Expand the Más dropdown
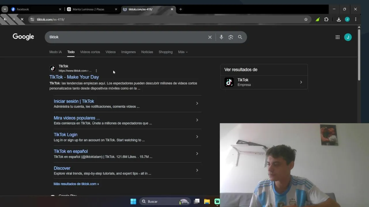Screen dimensions: 369x207 (x=183, y=52)
